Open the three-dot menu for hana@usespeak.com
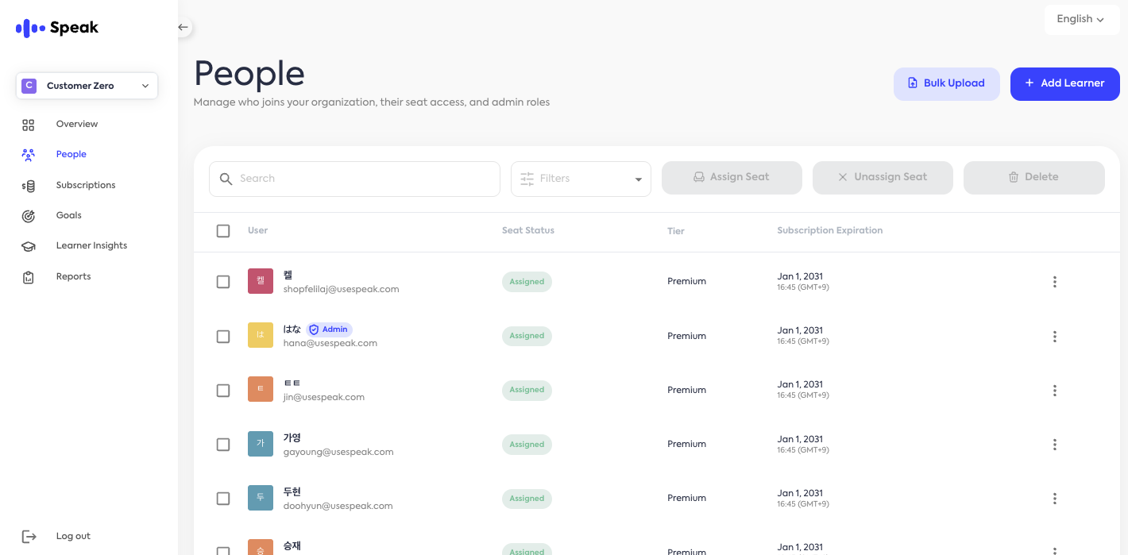The image size is (1128, 555). [x=1054, y=337]
